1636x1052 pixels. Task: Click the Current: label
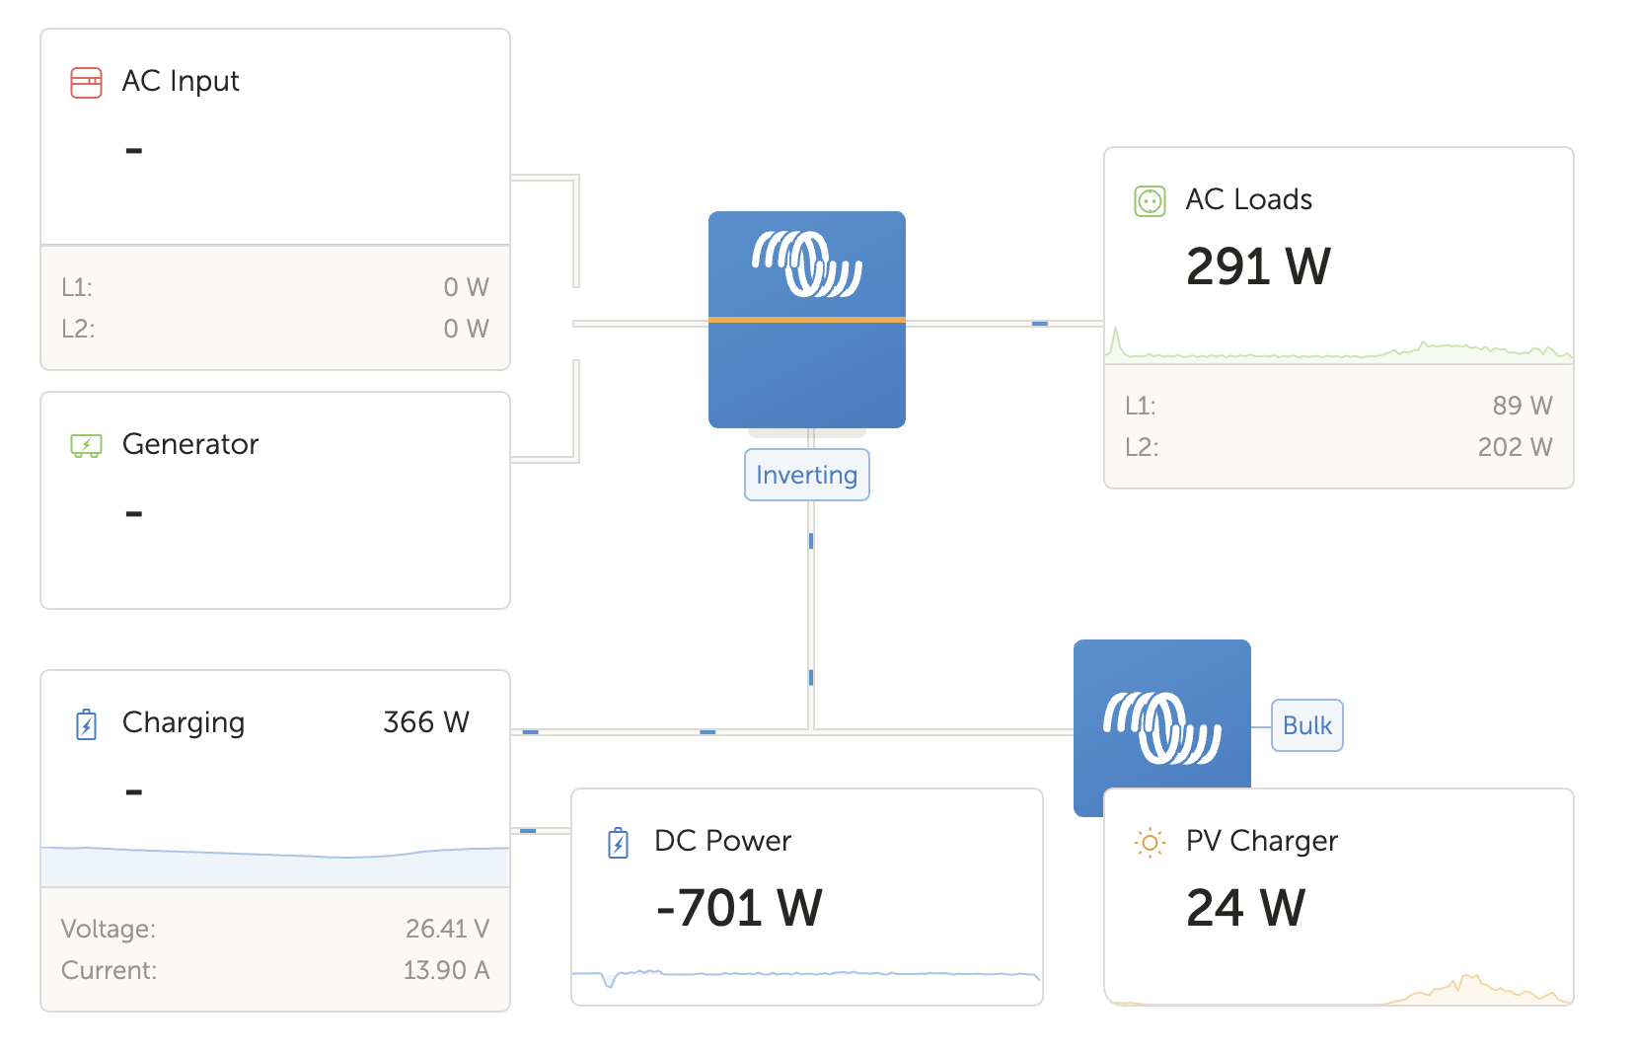pyautogui.click(x=109, y=970)
